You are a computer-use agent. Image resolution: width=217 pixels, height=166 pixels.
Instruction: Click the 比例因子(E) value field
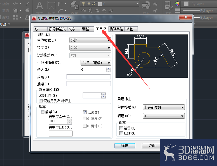[x=92, y=95]
